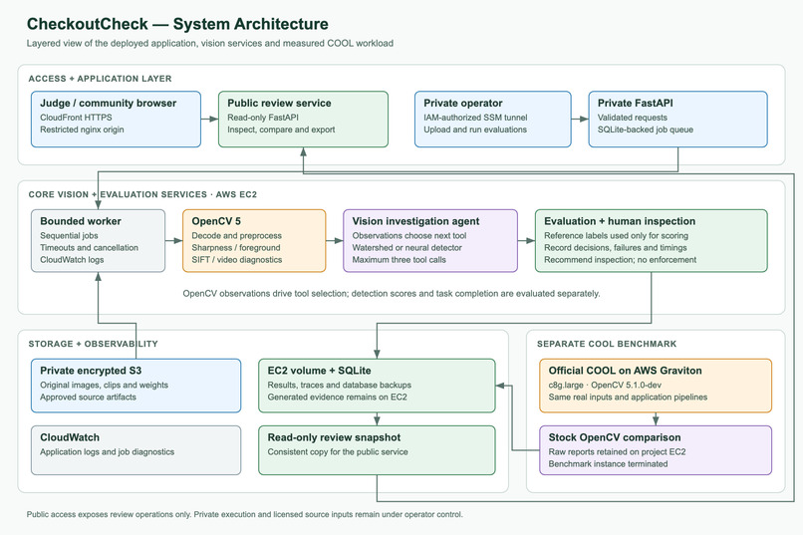
Task: Click the "Consistent copy for the public service" line
Action: [x=338, y=452]
